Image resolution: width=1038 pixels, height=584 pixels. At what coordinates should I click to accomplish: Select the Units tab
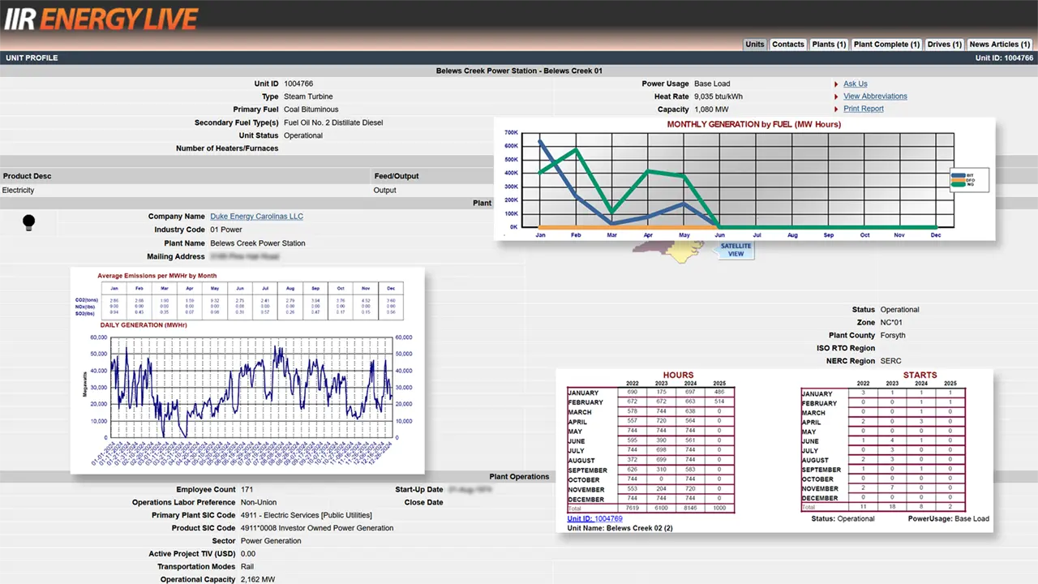point(754,44)
